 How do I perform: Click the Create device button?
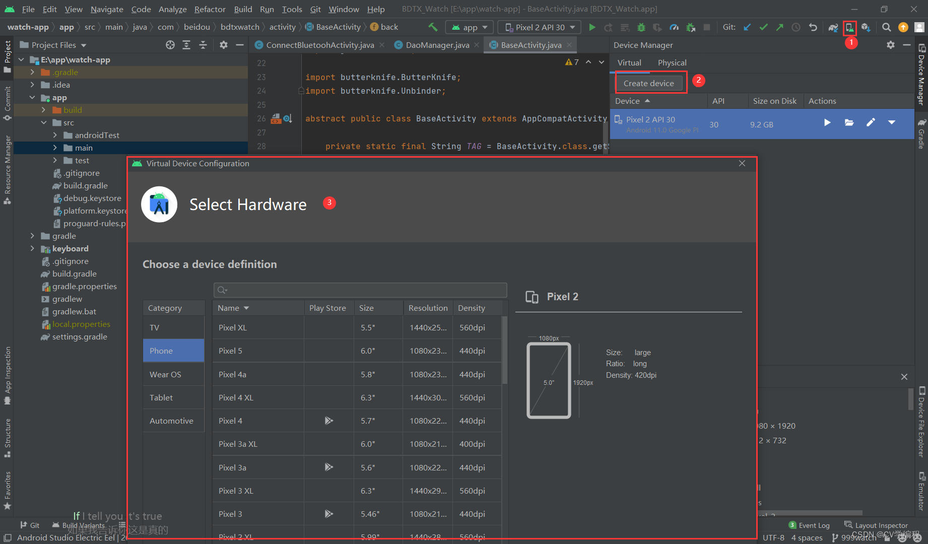648,83
